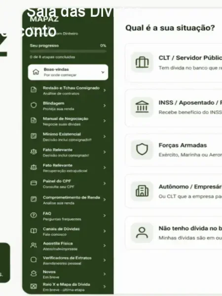Expand Painel do CPF with its chevron
Viewport: 222px width, 296px height.
click(x=105, y=183)
